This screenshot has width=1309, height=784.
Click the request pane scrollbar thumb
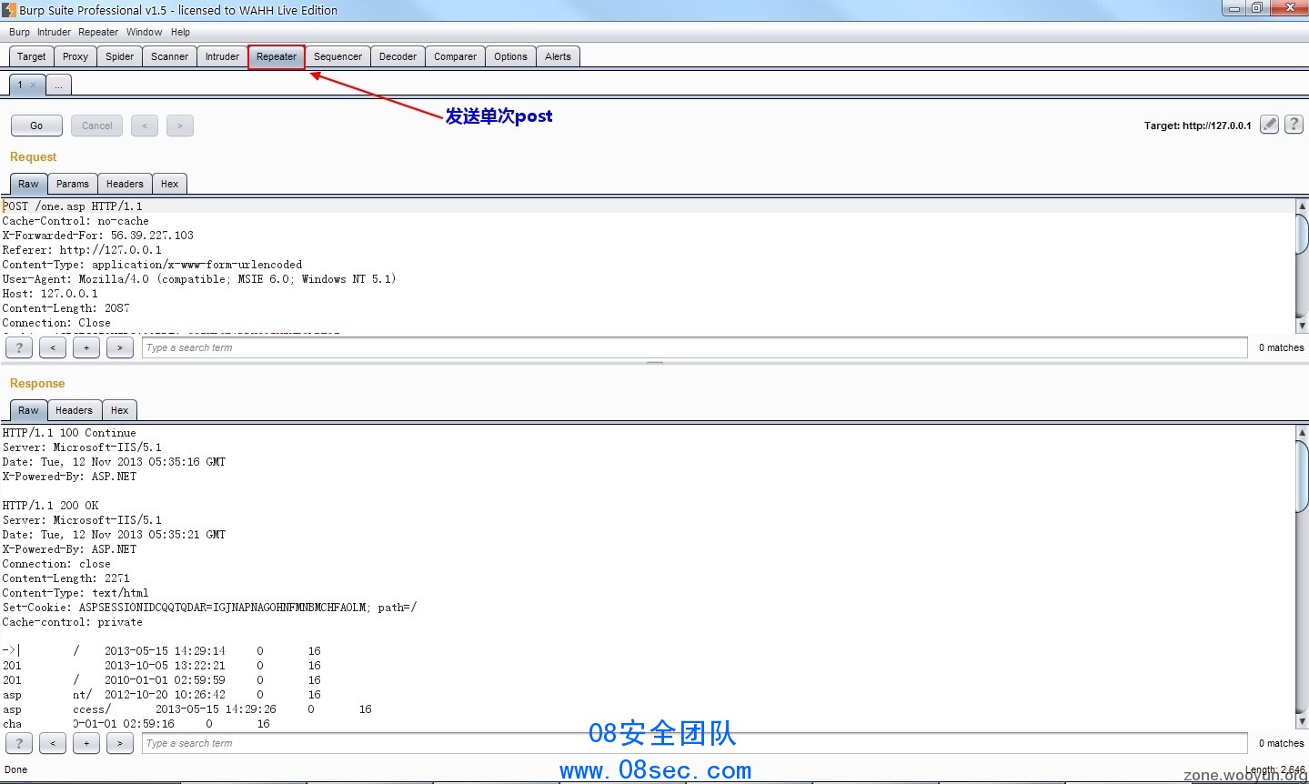tap(1302, 235)
